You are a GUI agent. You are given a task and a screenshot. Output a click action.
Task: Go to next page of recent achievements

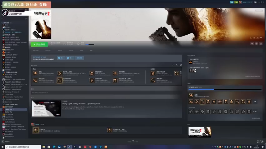[177, 65]
